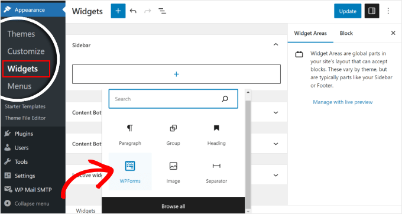This screenshot has height=214, width=402.
Task: Open the list view icon
Action: [162, 11]
